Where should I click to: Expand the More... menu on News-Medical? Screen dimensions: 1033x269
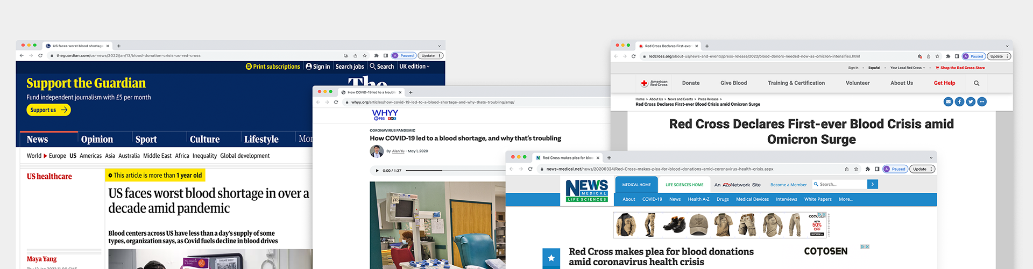click(846, 199)
